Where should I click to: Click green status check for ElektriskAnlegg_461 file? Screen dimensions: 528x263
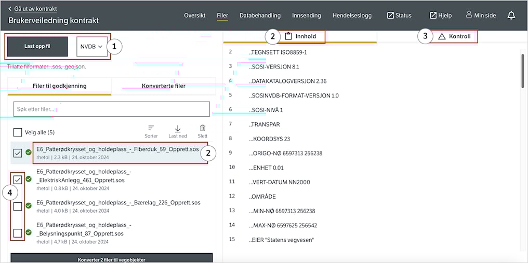(x=29, y=179)
